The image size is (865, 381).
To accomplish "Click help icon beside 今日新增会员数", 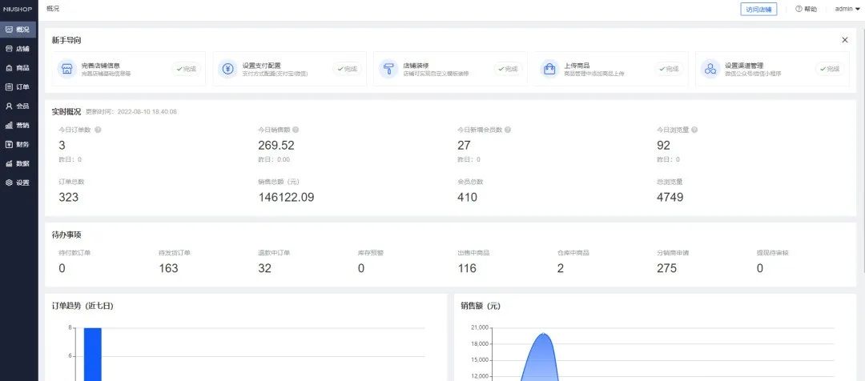I will (508, 130).
